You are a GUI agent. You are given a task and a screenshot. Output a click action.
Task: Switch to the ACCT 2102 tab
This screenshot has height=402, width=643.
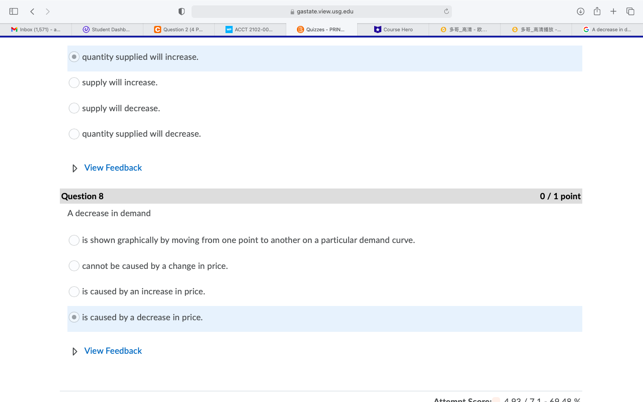[250, 29]
